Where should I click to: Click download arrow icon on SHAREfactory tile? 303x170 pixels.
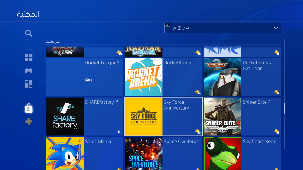pyautogui.click(x=119, y=131)
